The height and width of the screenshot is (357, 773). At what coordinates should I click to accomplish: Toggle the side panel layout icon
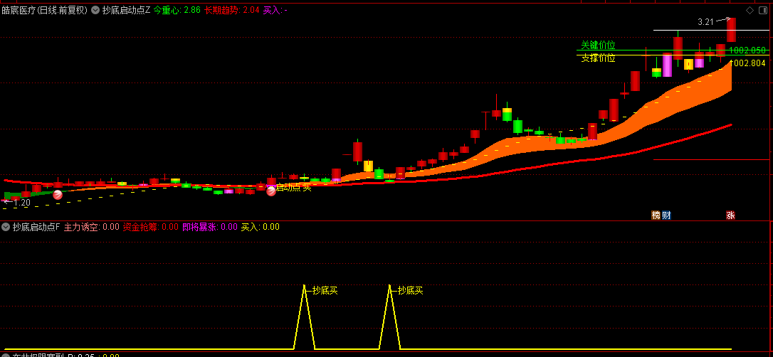764,11
